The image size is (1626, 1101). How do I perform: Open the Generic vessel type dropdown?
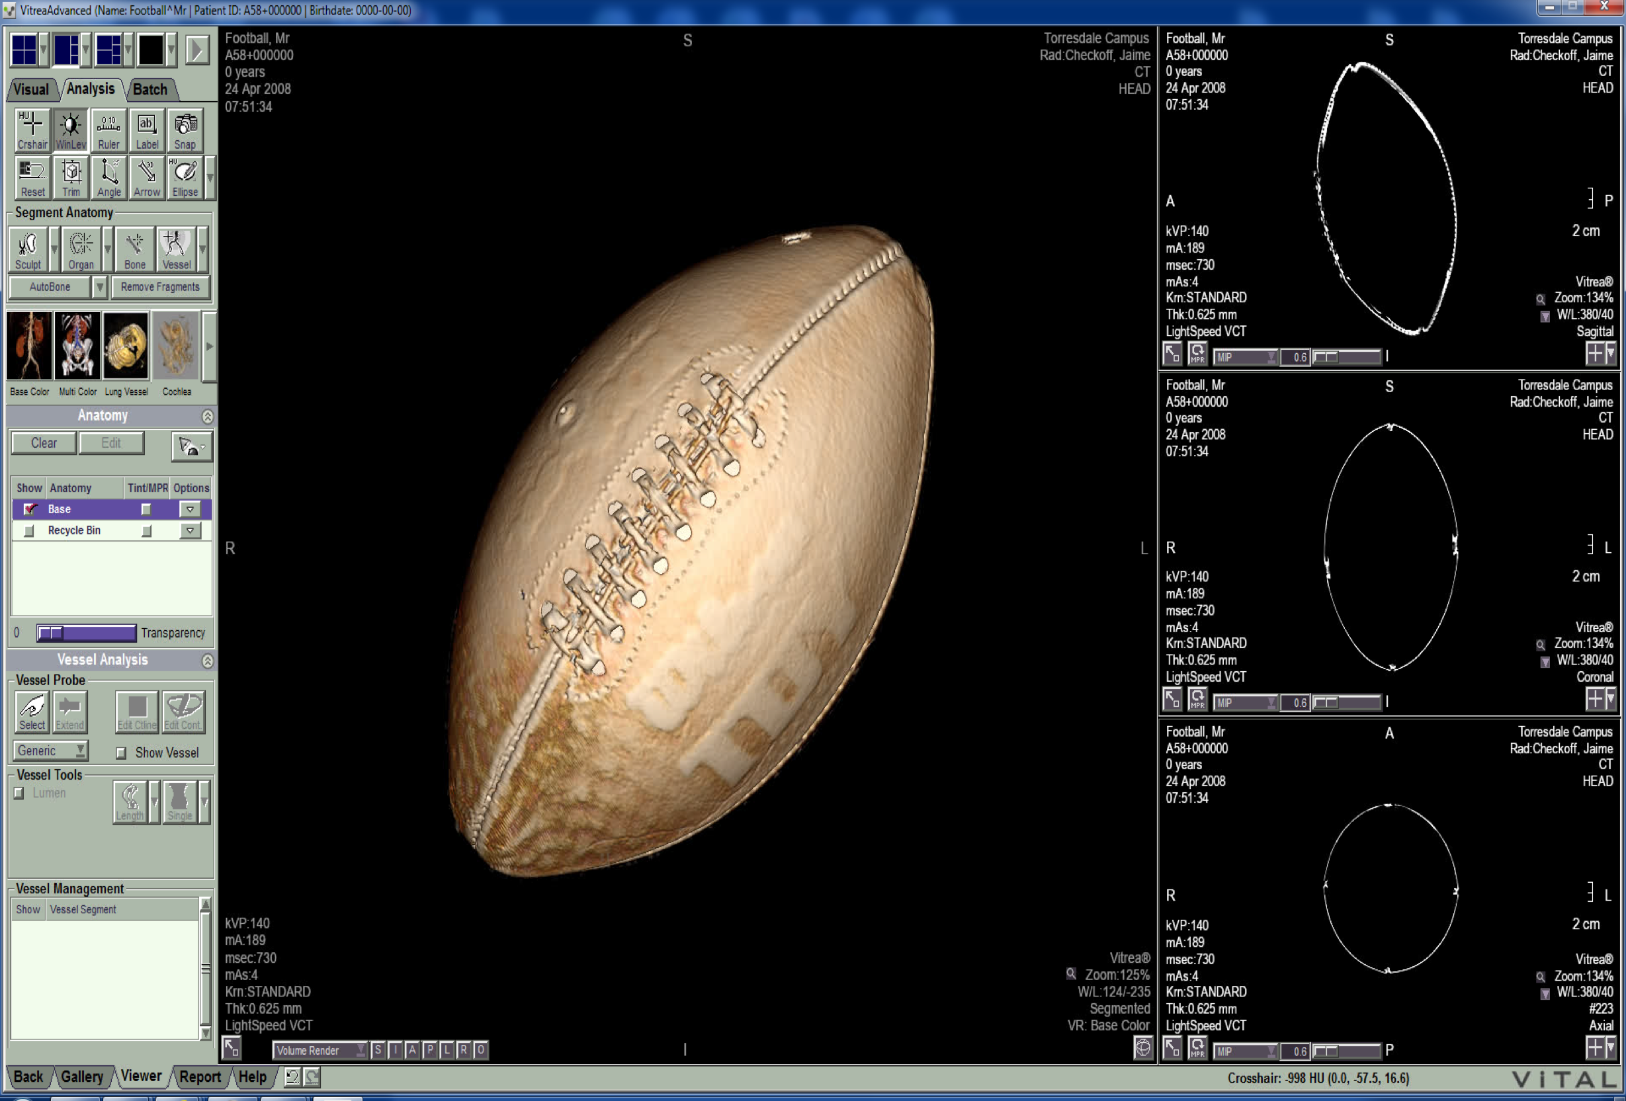50,751
